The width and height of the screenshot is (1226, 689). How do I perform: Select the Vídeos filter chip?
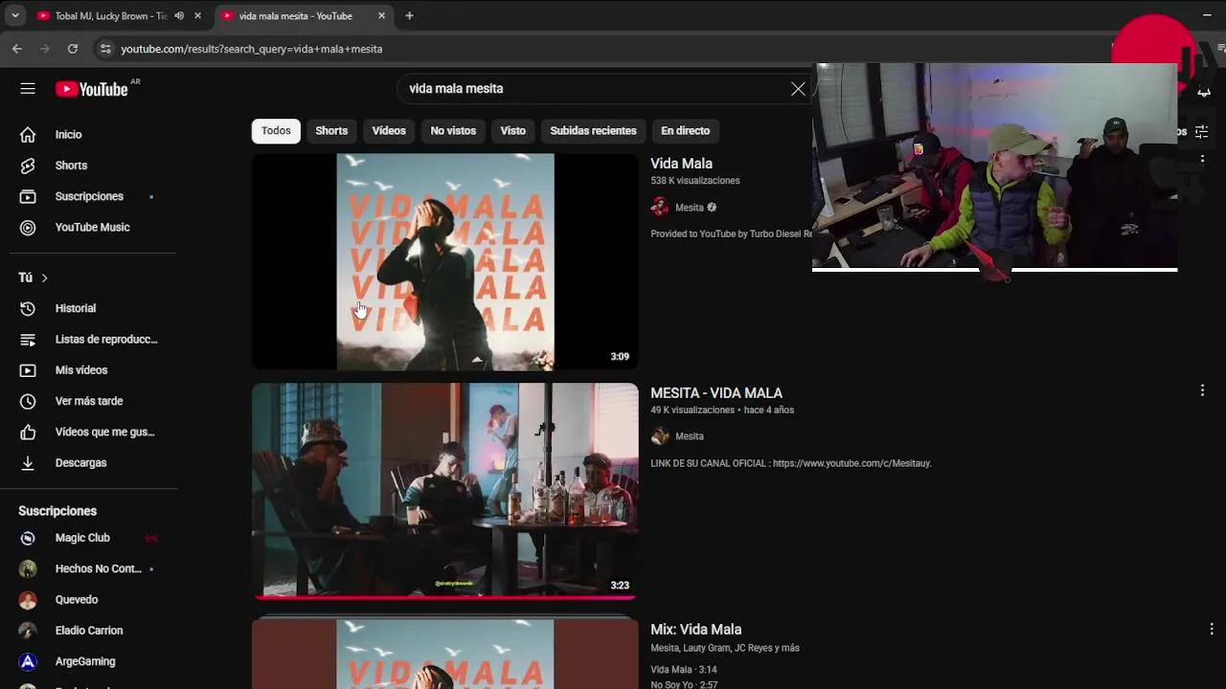coord(389,131)
